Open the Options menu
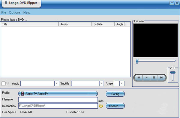180x118 pixels. point(15,12)
